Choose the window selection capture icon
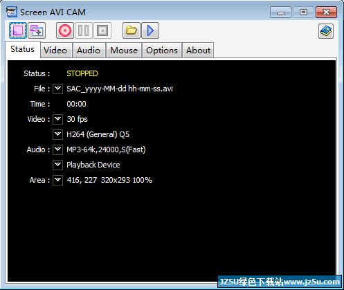Screen dimensions: 344x290 (x=37, y=30)
